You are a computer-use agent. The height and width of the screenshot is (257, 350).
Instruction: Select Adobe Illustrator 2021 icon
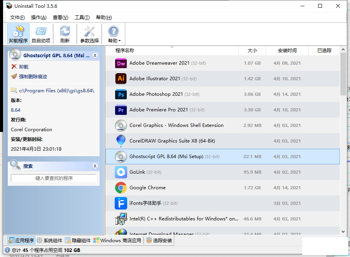pos(121,79)
